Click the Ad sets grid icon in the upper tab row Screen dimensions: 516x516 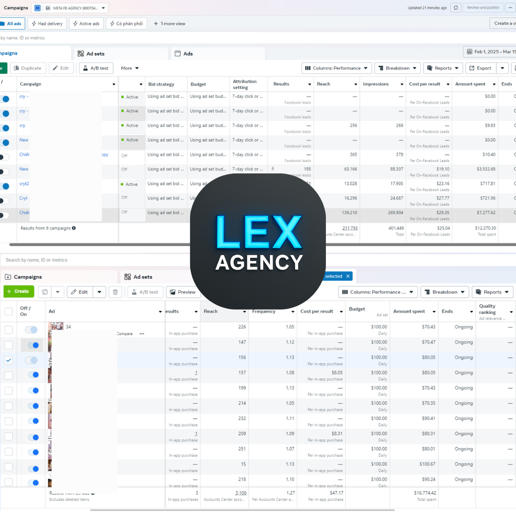[x=81, y=54]
